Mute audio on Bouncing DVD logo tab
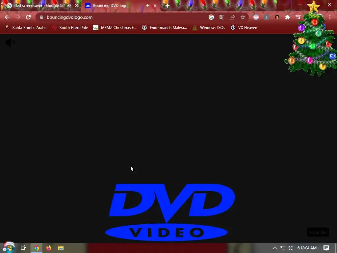This screenshot has width=337, height=253. [x=148, y=6]
